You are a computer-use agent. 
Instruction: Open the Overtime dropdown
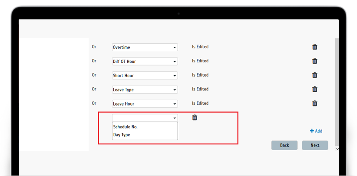[145, 47]
